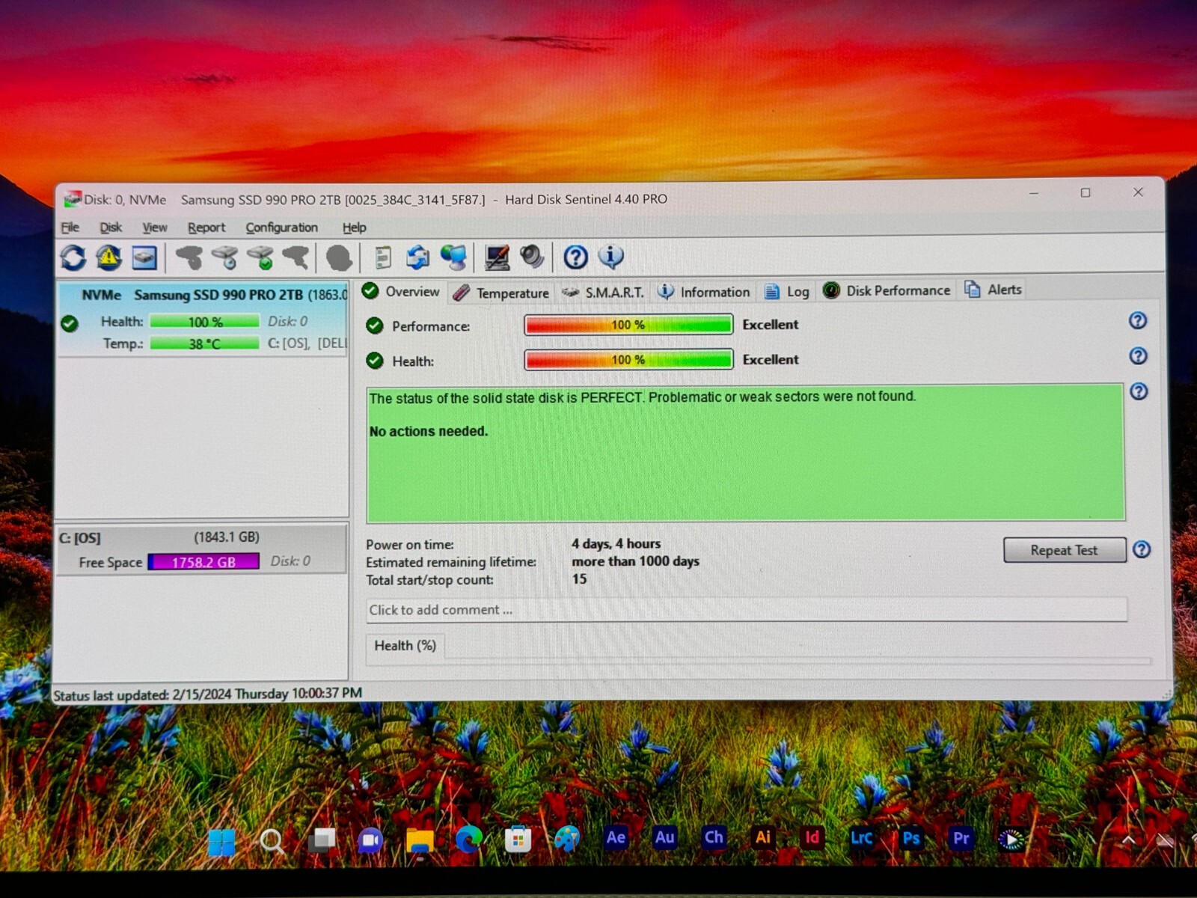This screenshot has height=898, width=1197.
Task: Click the Repeat Test button
Action: pyautogui.click(x=1064, y=550)
